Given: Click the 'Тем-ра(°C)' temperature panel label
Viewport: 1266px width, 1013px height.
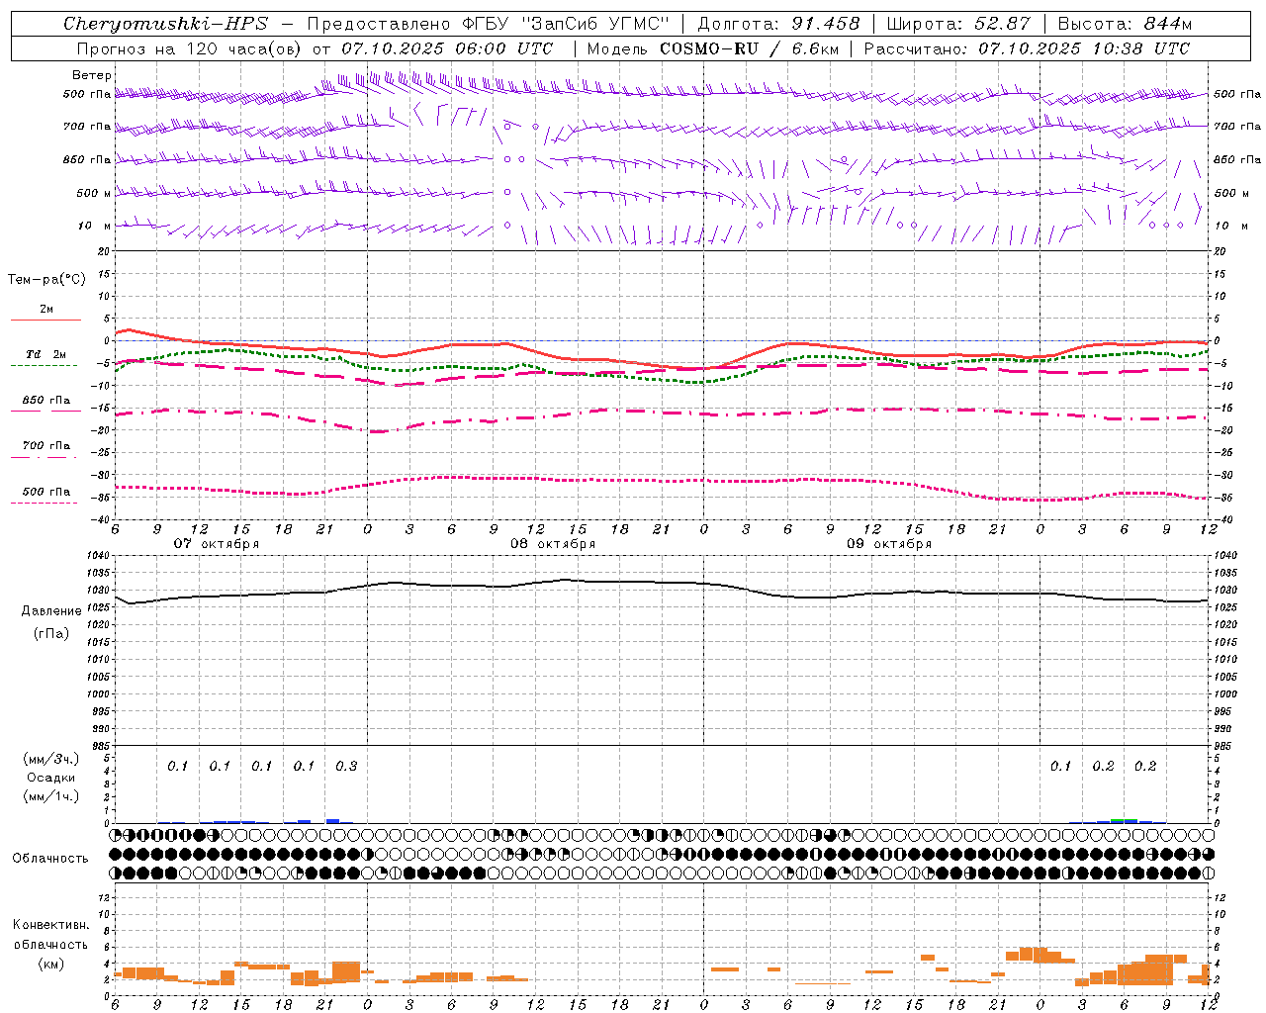Looking at the screenshot, I should point(46,280).
